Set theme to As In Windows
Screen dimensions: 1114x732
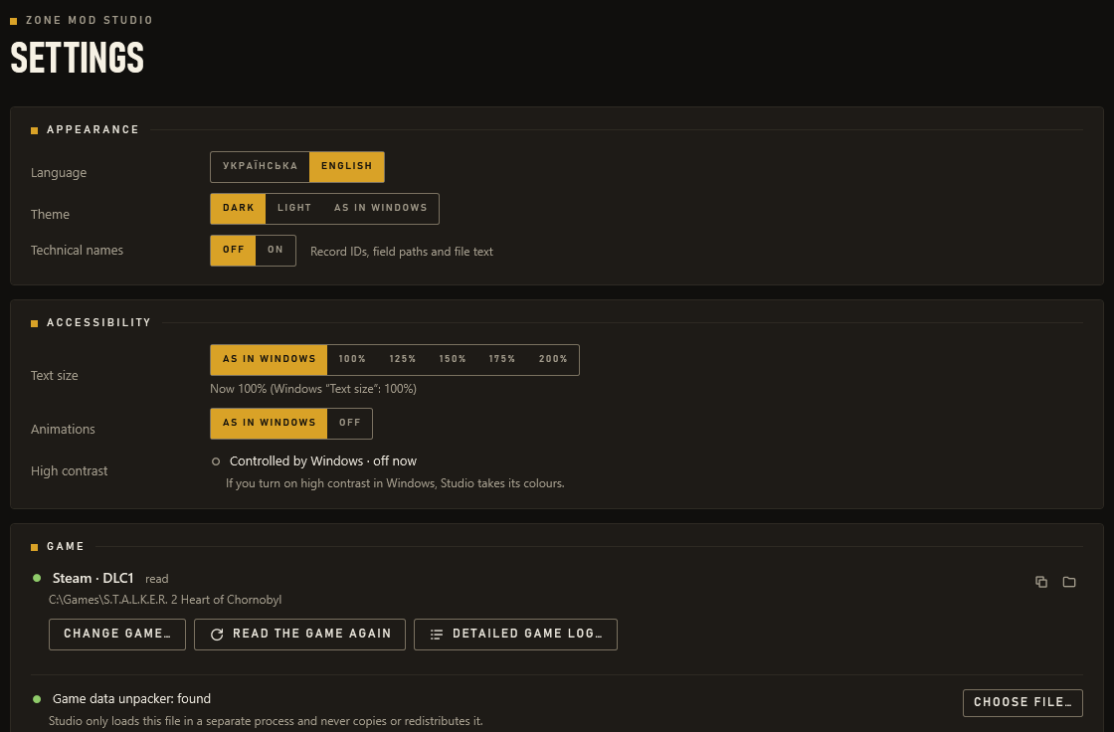[x=381, y=208]
